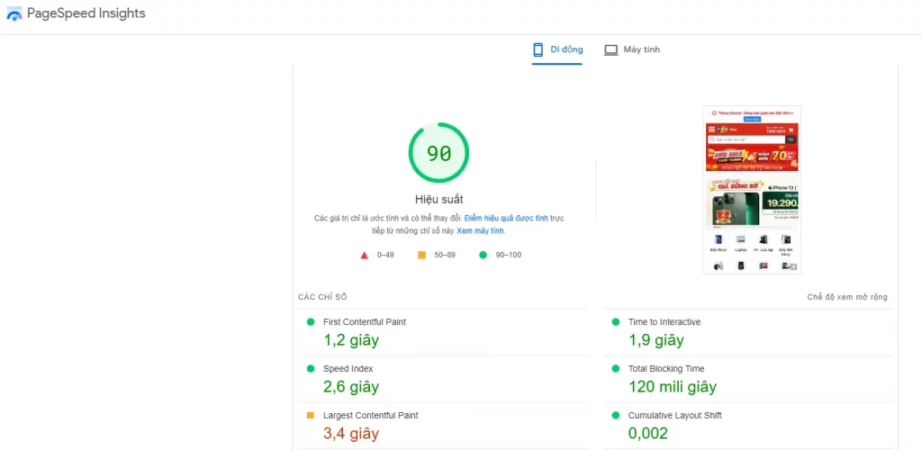This screenshot has width=922, height=450.
Task: Expand the Cumulative Layout Shift metric
Action: [674, 416]
